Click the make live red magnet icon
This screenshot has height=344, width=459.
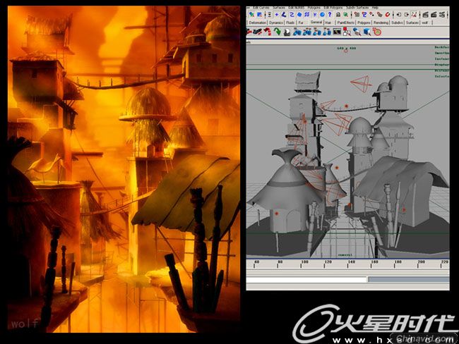(387, 15)
